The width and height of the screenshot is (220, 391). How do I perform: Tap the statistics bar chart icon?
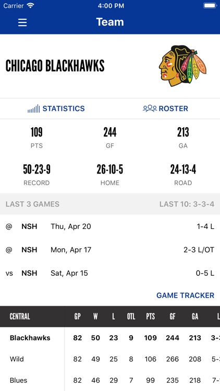pyautogui.click(x=34, y=108)
